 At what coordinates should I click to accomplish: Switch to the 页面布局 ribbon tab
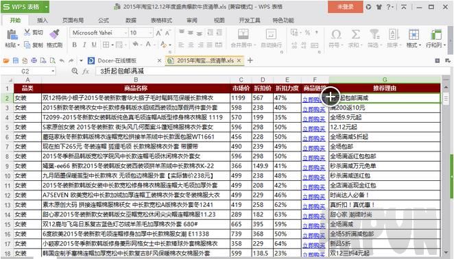(73, 21)
